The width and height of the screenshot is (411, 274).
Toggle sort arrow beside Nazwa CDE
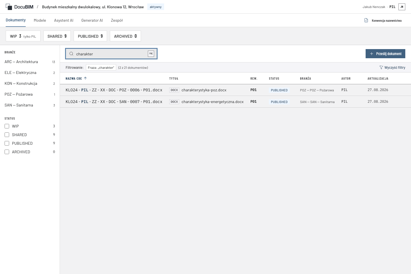(85, 78)
